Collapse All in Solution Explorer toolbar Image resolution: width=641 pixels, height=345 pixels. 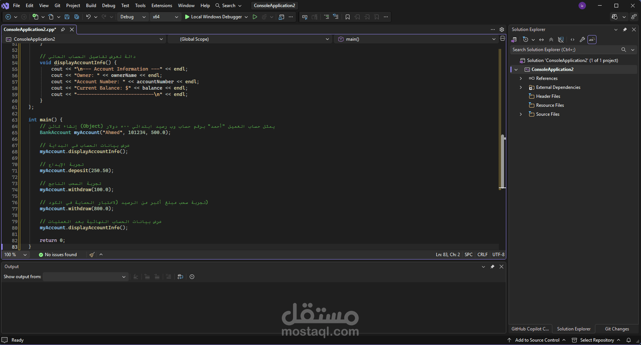click(x=551, y=40)
